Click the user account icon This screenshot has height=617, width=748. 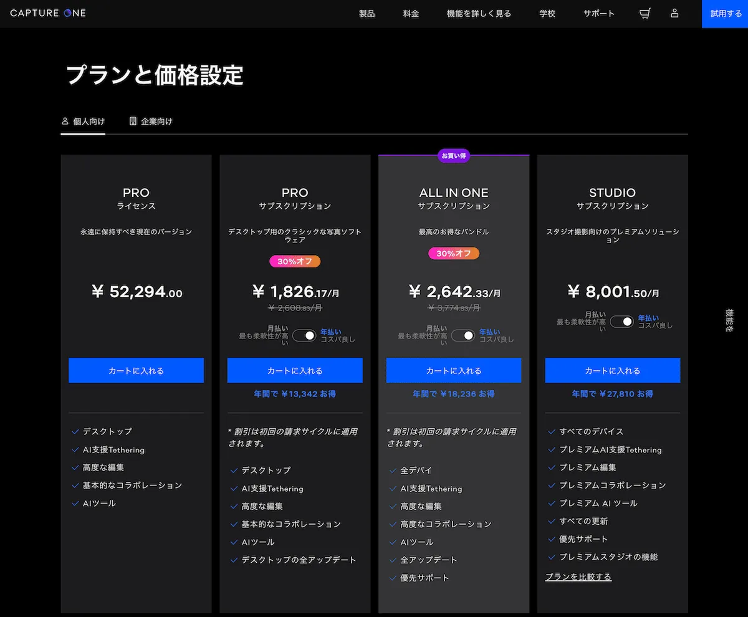(674, 14)
